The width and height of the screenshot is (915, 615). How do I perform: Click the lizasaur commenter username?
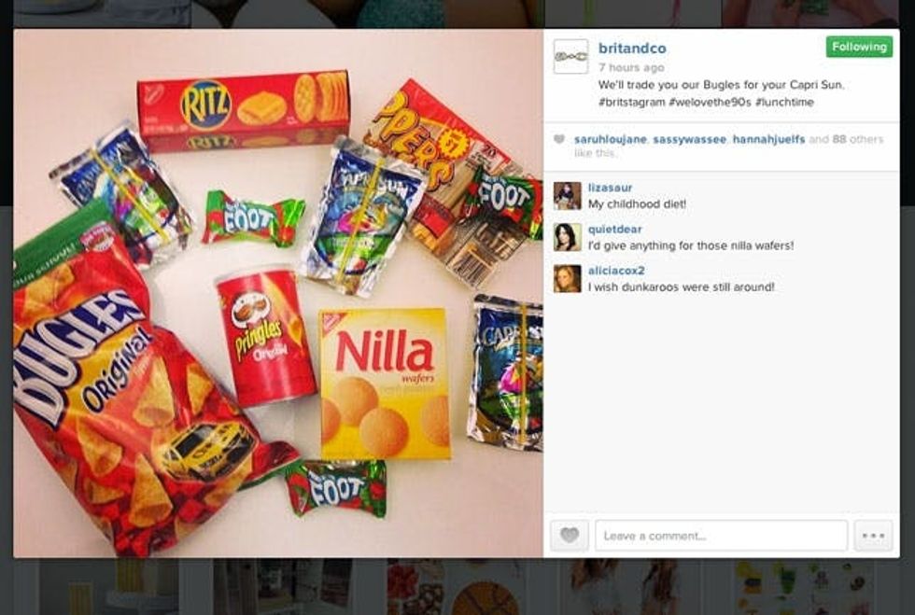click(x=610, y=188)
